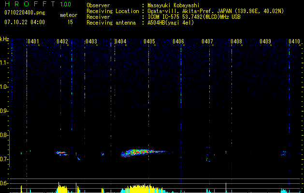This screenshot has width=304, height=193.
Task: Click the 1.0 frequency axis label
Action: pos(4,87)
